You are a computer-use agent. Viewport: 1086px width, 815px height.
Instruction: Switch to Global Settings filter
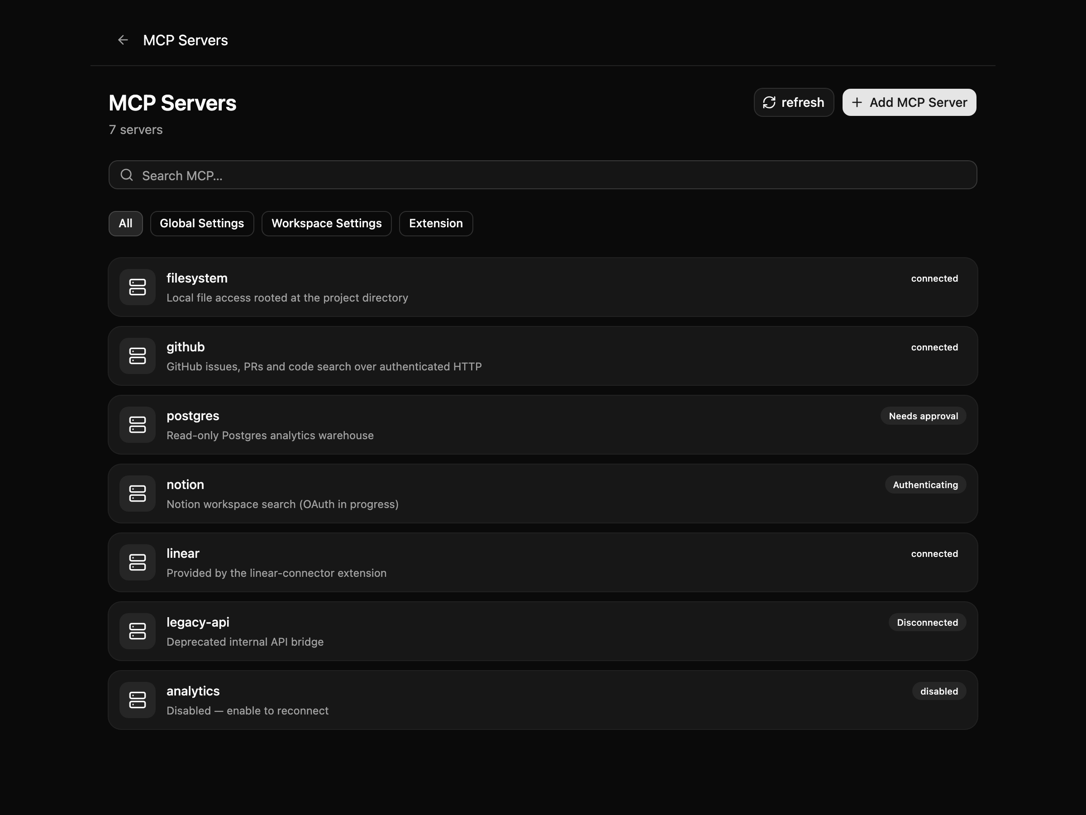point(202,224)
